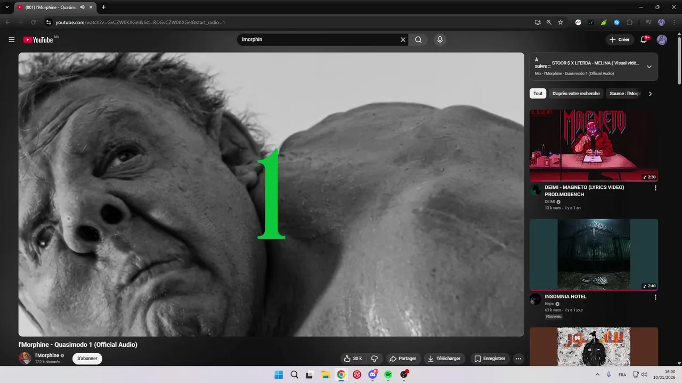Image resolution: width=682 pixels, height=383 pixels.
Task: Open the Windows Start menu
Action: point(279,374)
